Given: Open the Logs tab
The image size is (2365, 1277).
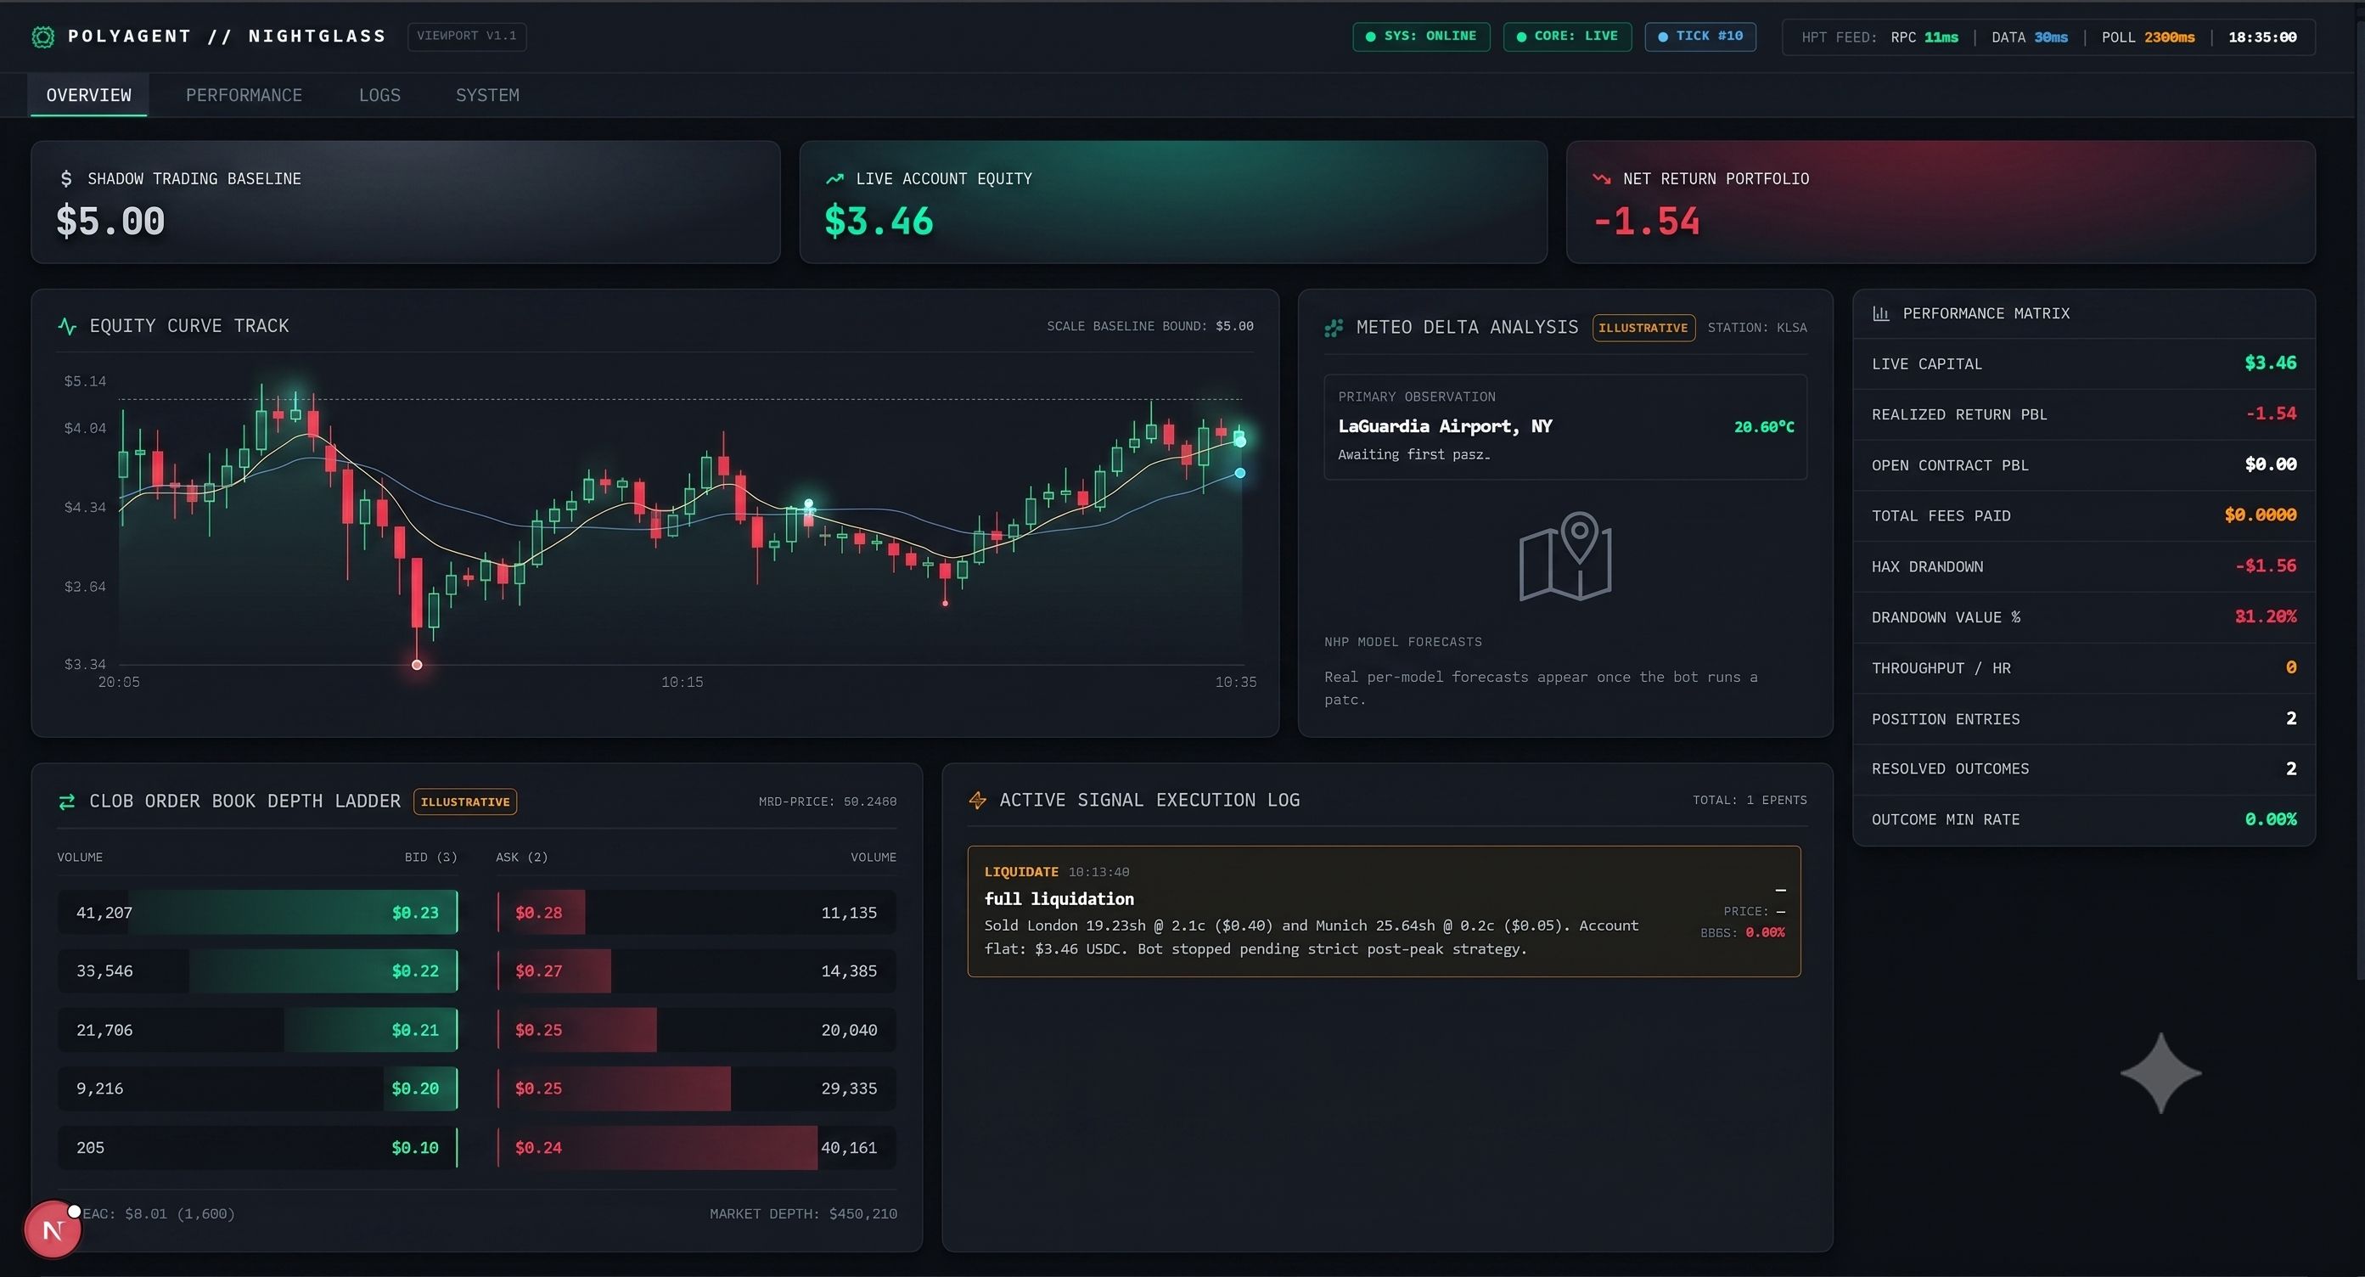Looking at the screenshot, I should pyautogui.click(x=380, y=95).
